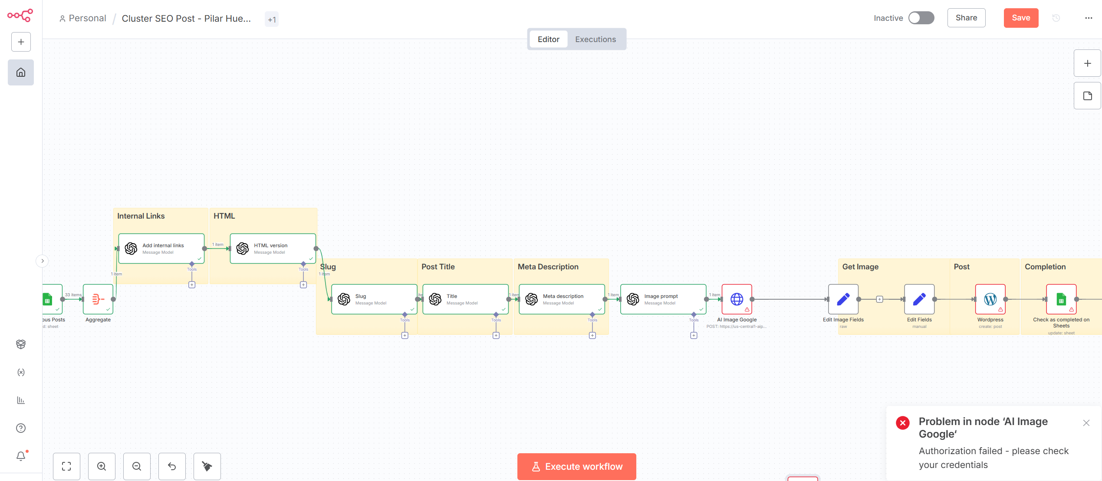Expand the collapsed left sidebar chevron

[42, 261]
